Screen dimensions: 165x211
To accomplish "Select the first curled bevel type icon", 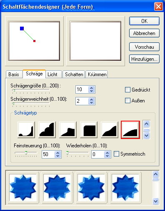I will pos(26,130).
